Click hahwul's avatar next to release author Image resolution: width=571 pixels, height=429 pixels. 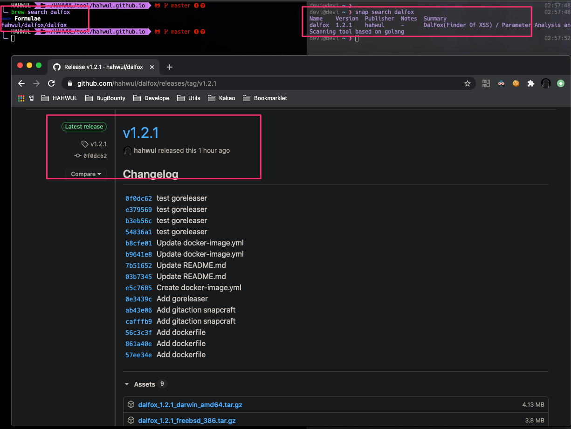(x=127, y=150)
